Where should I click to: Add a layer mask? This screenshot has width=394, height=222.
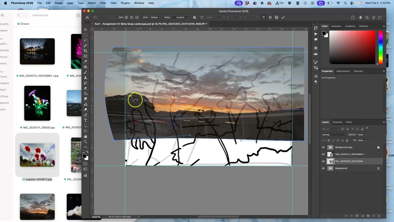357,216
